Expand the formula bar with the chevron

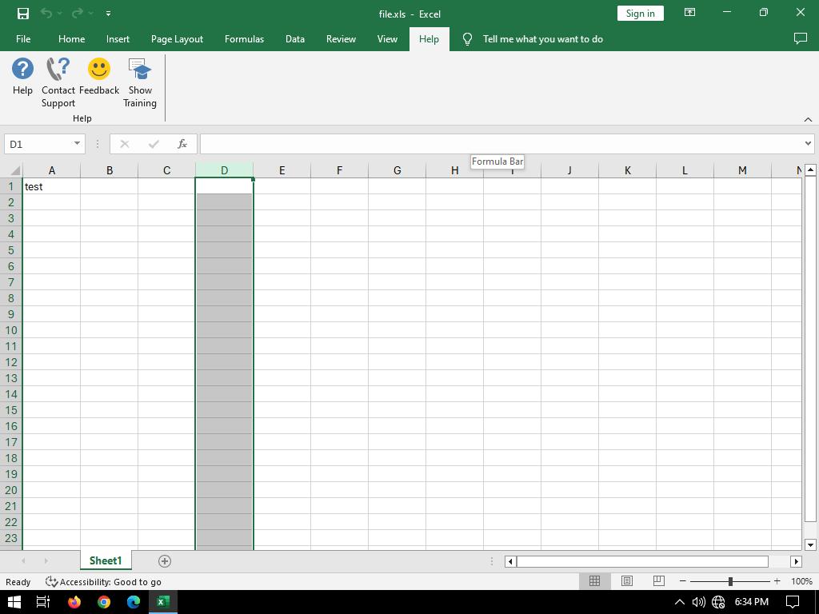(808, 144)
